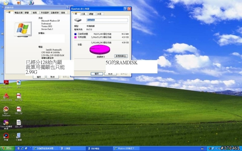Switch to the Windows XP IE taskbar window
Screen dimensions: 242x151
pyautogui.click(x=126, y=148)
